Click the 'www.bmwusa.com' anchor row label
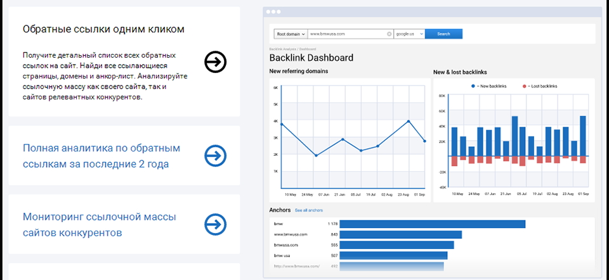The width and height of the screenshot is (609, 280). [x=291, y=234]
